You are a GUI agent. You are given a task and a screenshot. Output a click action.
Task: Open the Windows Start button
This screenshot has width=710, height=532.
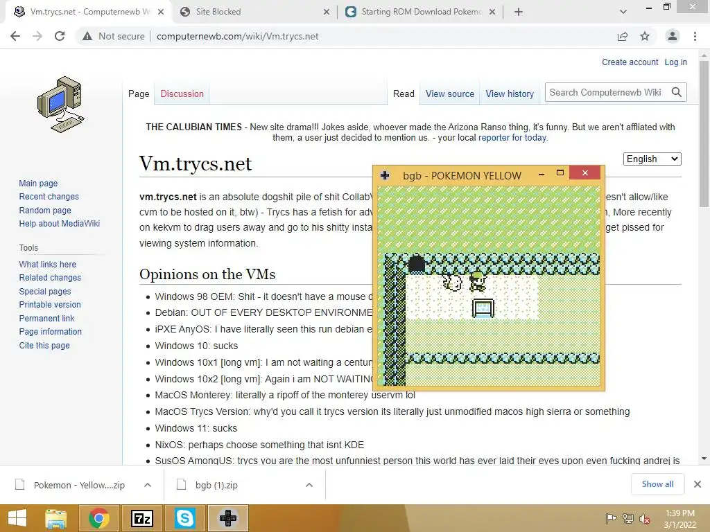(x=17, y=518)
